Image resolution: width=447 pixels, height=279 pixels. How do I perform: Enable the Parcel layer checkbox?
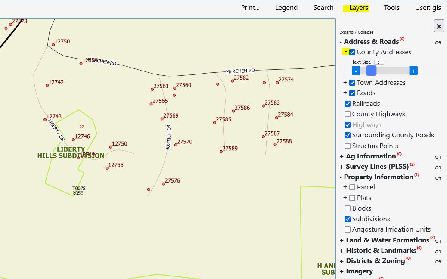[x=352, y=187]
